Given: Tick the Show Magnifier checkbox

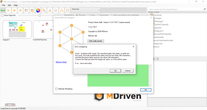Looking at the screenshot, I should pyautogui.click(x=2, y=15).
